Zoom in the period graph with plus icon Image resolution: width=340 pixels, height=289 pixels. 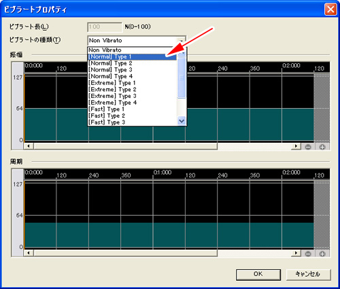322,254
